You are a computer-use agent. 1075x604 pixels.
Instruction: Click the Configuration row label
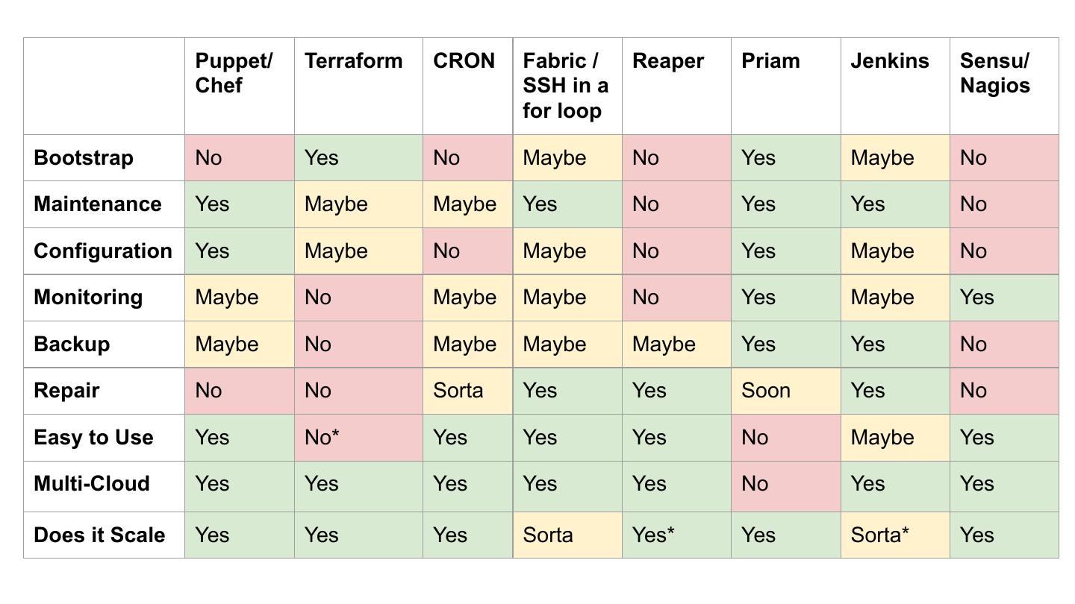point(103,251)
